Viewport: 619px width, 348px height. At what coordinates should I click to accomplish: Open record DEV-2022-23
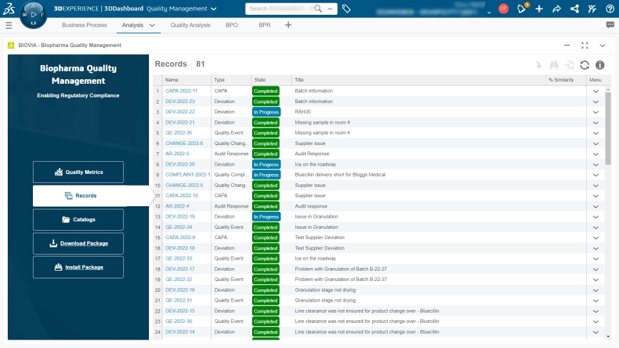(180, 101)
